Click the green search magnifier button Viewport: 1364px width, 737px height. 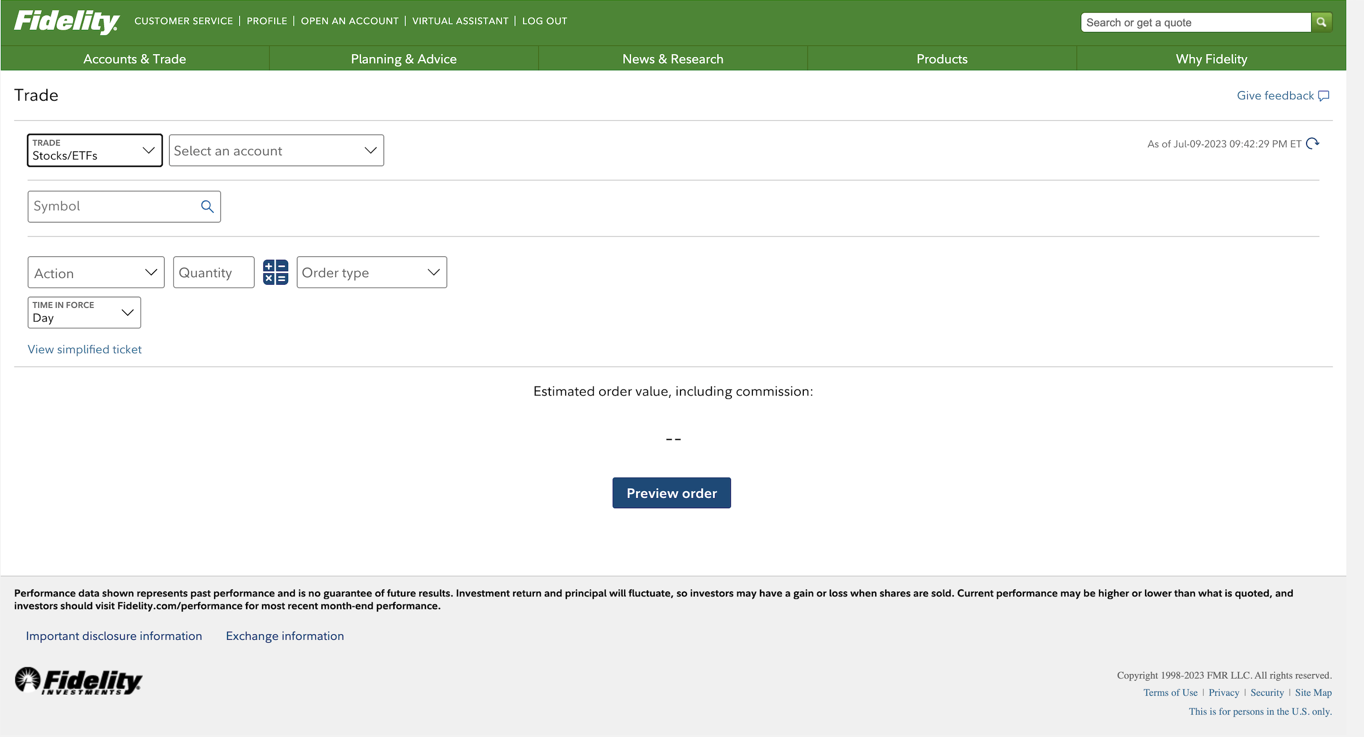(x=1321, y=22)
